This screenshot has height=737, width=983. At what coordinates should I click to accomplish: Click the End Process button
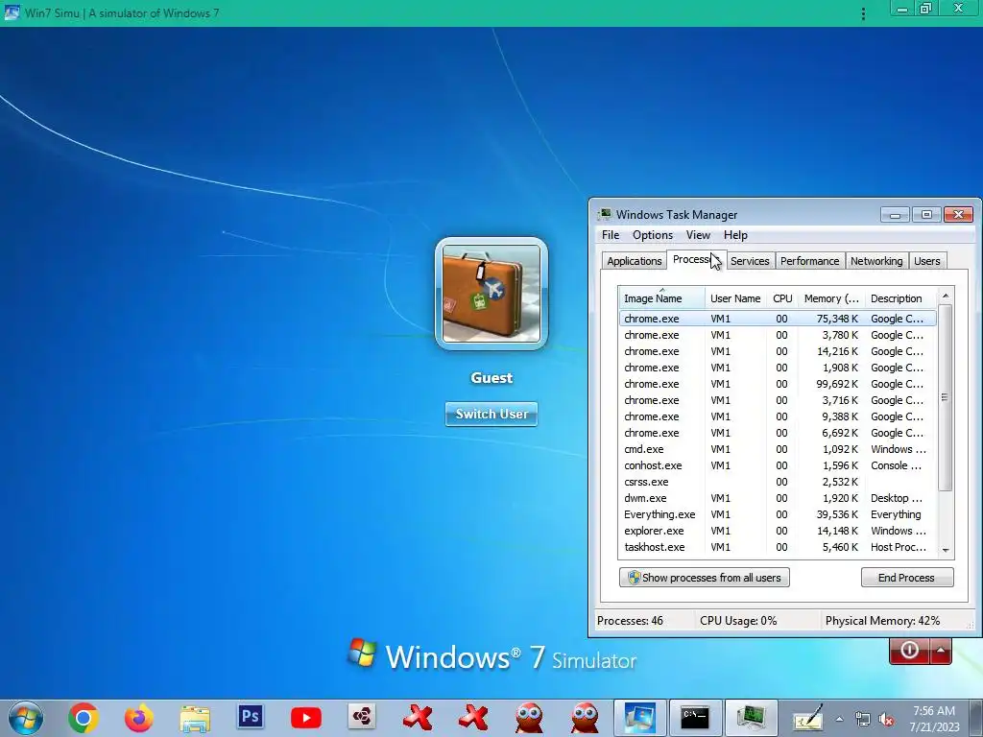coord(906,577)
